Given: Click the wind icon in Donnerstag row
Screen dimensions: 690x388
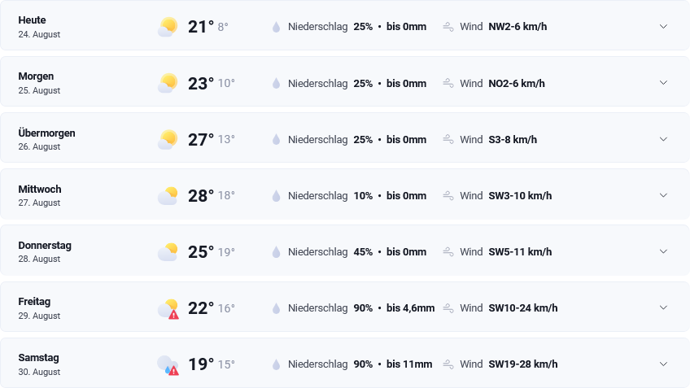Looking at the screenshot, I should [448, 251].
